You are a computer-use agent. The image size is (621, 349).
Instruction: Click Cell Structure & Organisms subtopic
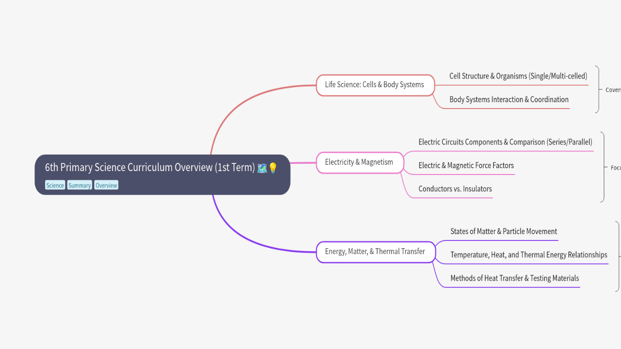[518, 76]
